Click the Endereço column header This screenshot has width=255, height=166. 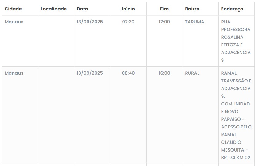pos(232,9)
